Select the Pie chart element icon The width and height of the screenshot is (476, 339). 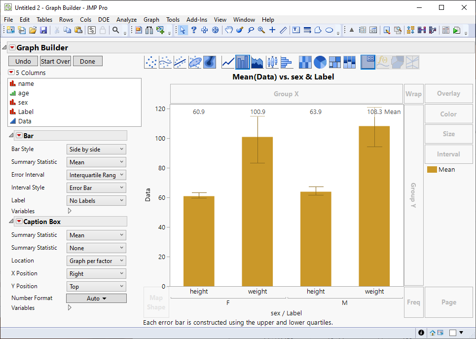tap(320, 62)
